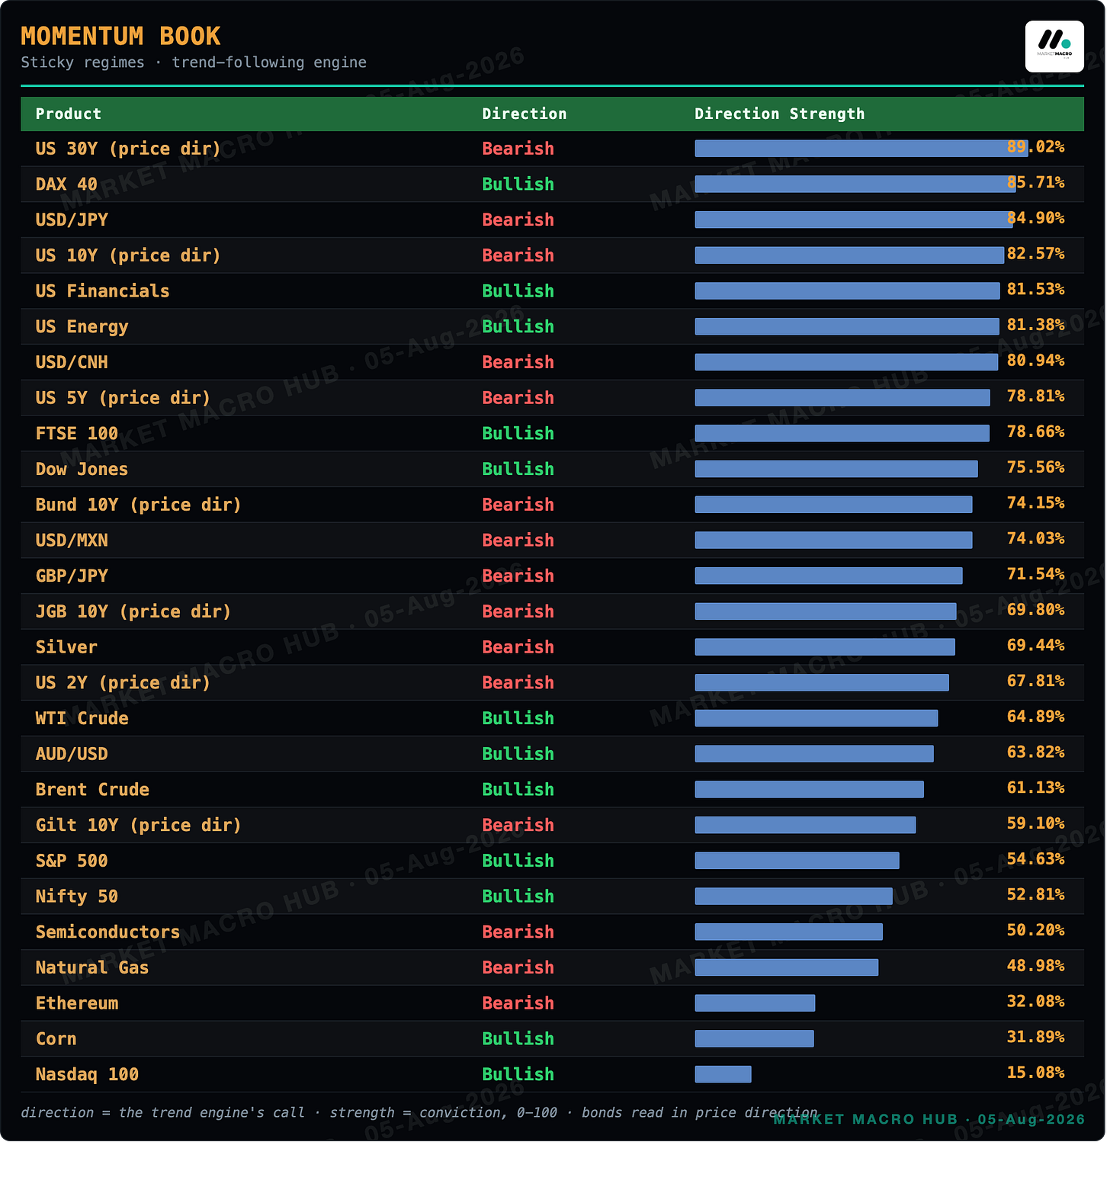Click the Direction column header
The image size is (1110, 1203).
point(526,114)
